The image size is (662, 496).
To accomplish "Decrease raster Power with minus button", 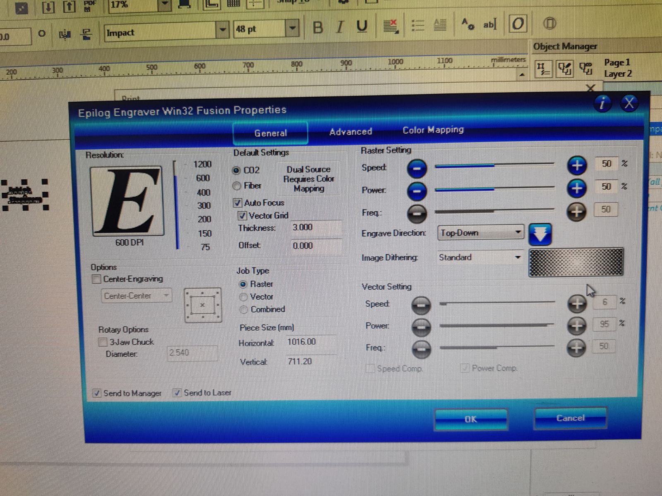I will tap(417, 191).
